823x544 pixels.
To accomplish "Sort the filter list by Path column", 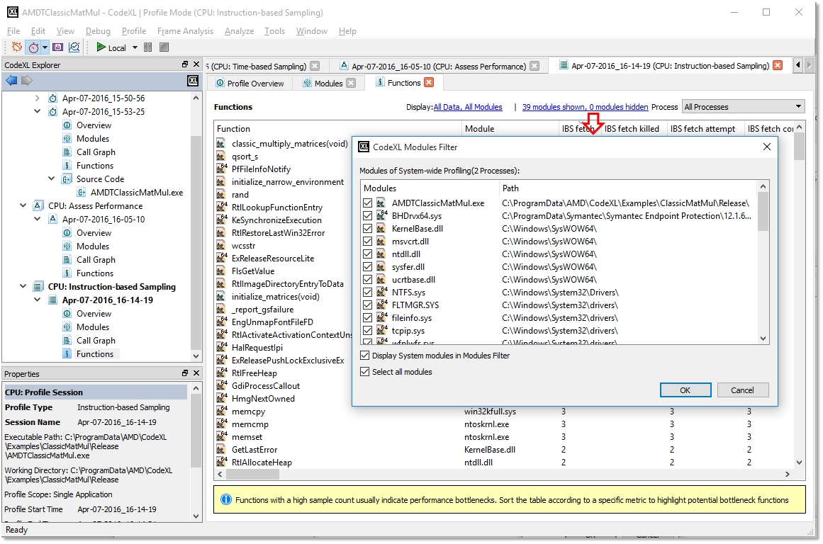I will [x=627, y=188].
